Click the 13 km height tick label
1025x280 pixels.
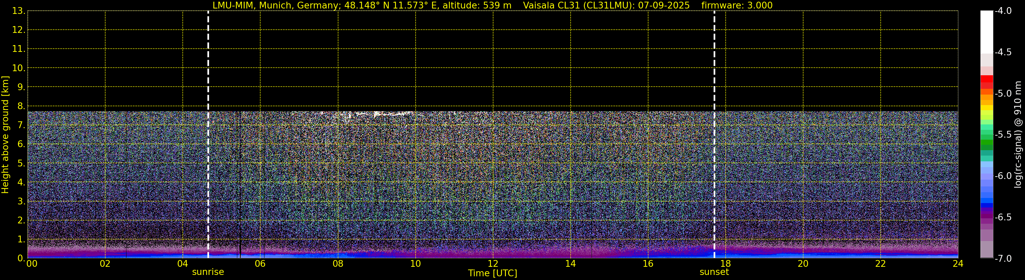18,11
